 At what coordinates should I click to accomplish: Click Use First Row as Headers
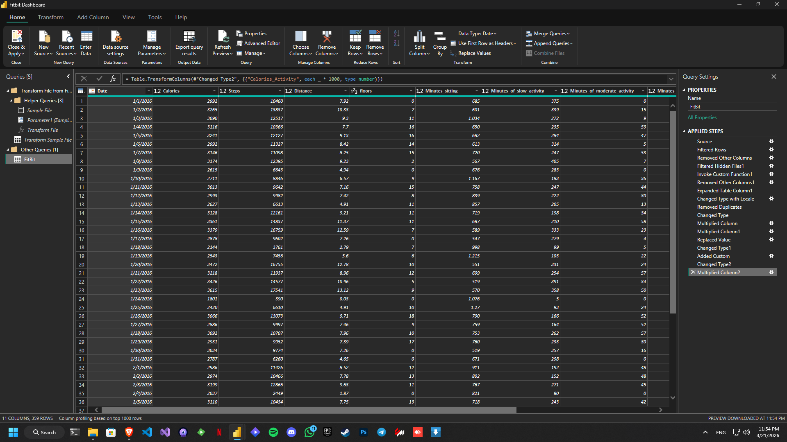pos(483,43)
